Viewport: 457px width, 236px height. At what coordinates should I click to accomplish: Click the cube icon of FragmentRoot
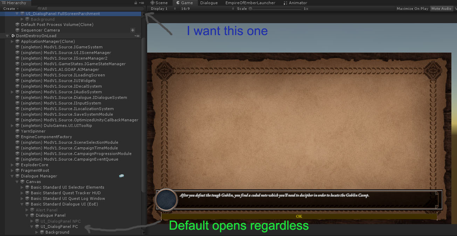pyautogui.click(x=18, y=170)
